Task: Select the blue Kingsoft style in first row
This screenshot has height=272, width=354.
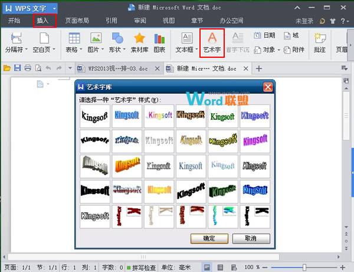Action: (x=127, y=116)
